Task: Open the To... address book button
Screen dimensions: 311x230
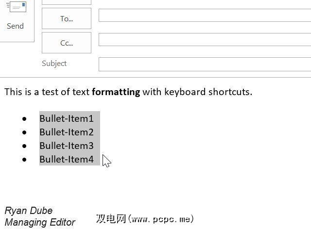Action: (x=67, y=19)
